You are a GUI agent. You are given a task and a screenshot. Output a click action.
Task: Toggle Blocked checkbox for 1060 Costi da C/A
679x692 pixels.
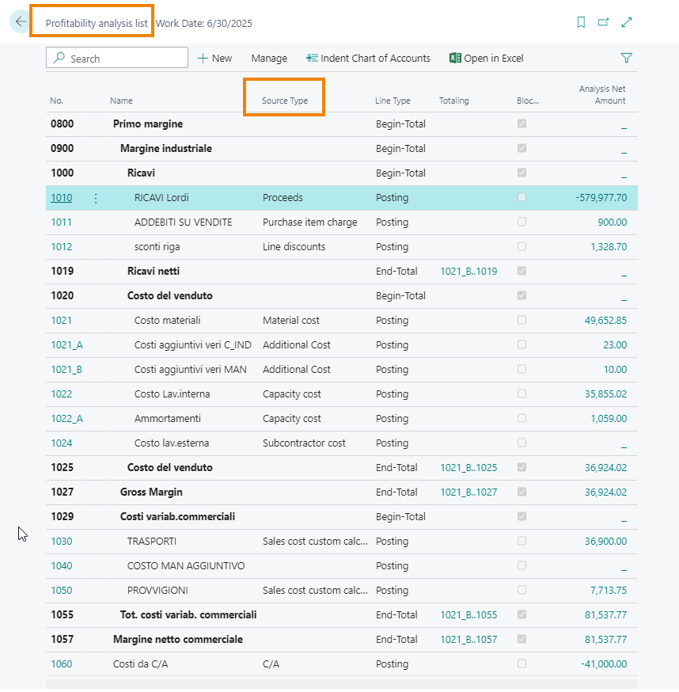click(522, 663)
